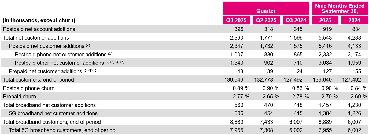This screenshot has height=135, width=369.
Task: Click the "(in thousands, except churn)" caption
Action: [x=39, y=20]
